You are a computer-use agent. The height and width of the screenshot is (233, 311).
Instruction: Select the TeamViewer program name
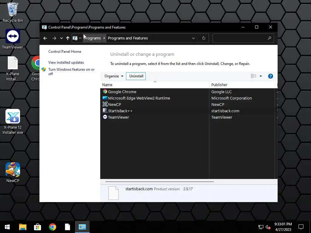click(x=118, y=117)
